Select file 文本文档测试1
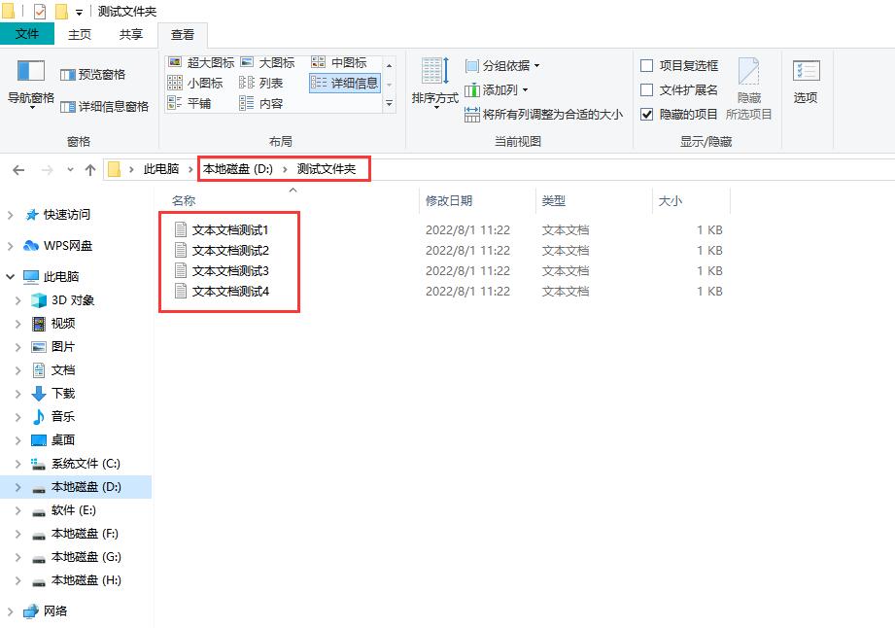Viewport: 895px width, 628px height. tap(230, 230)
